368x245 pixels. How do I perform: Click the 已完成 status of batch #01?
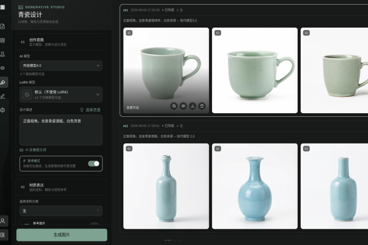[x=168, y=10]
